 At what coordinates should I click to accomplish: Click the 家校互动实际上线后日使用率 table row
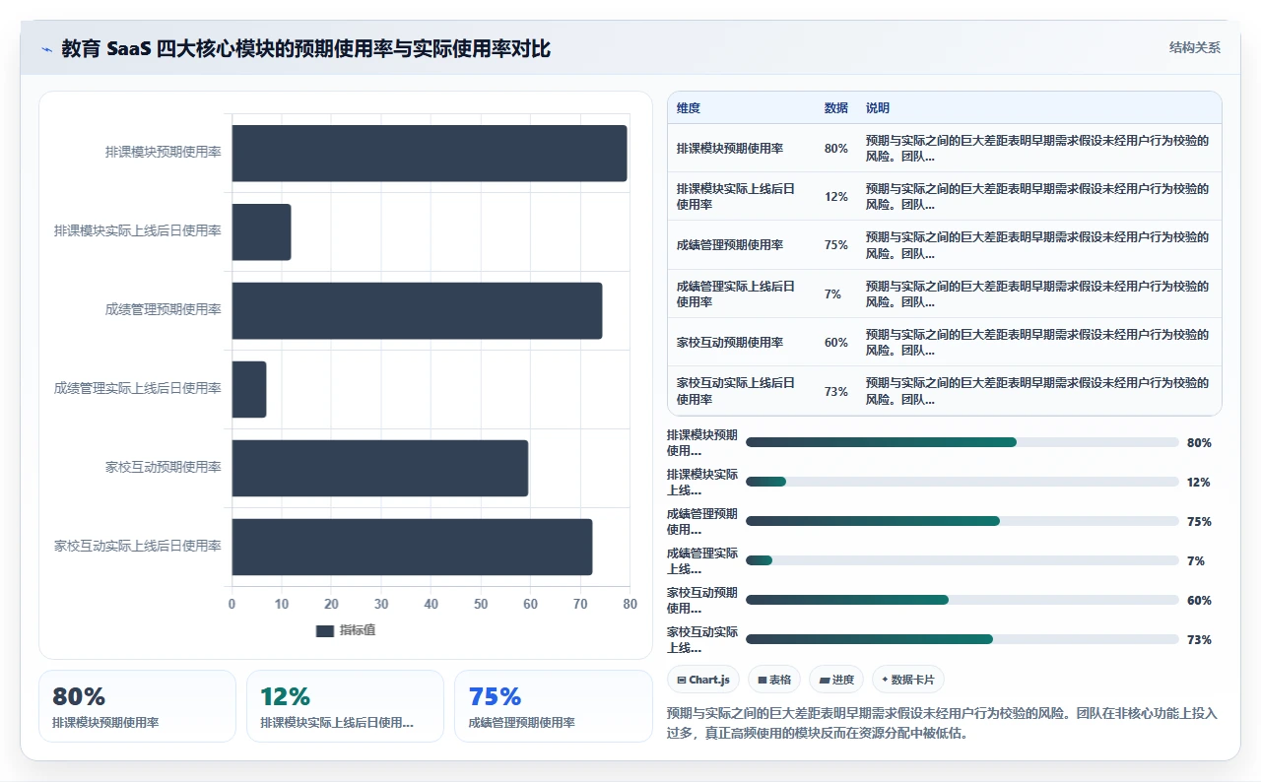pyautogui.click(x=945, y=391)
